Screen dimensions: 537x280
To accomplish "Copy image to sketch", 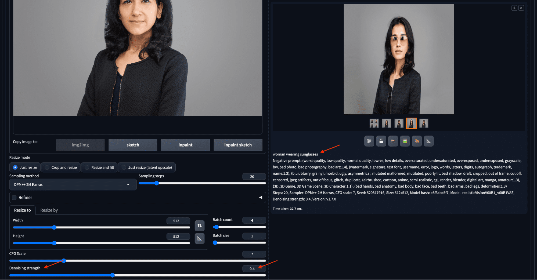I will coord(133,145).
